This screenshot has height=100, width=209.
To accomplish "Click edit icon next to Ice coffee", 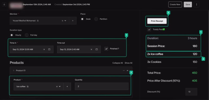I will pyautogui.click(x=28, y=86).
